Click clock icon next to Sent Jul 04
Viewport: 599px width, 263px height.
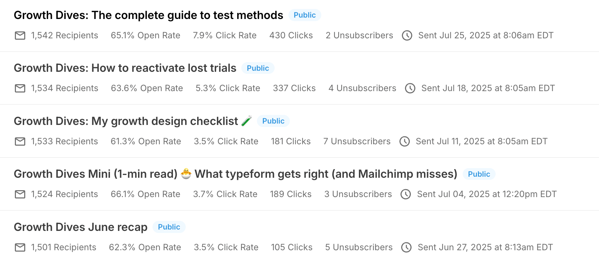point(406,194)
